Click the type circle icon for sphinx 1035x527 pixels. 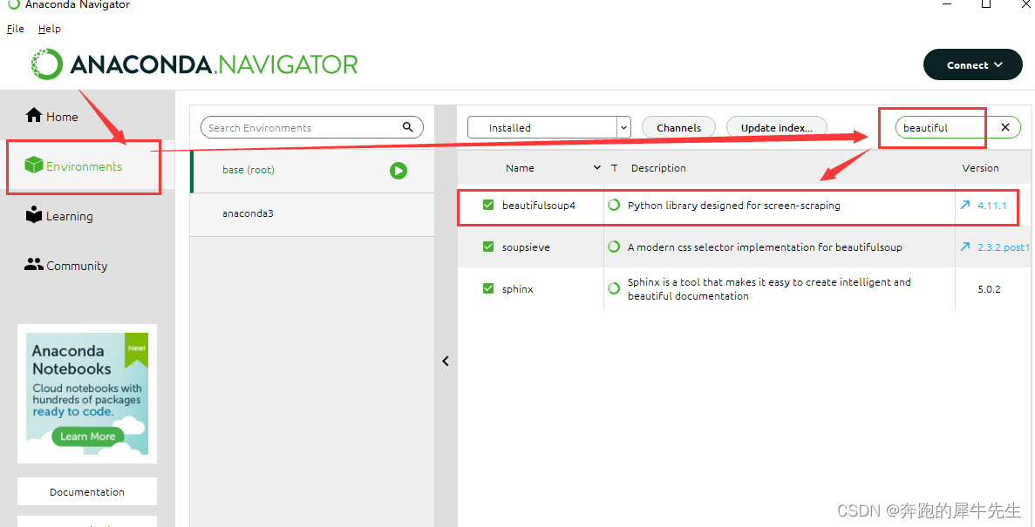[614, 288]
